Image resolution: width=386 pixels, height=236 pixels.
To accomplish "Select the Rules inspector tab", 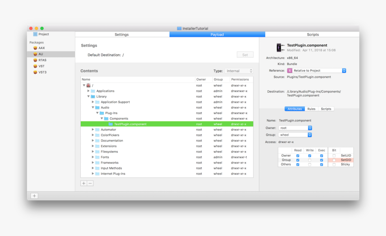I will (x=311, y=109).
